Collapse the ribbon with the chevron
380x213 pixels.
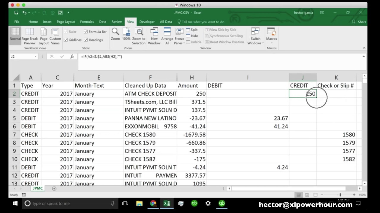pyautogui.click(x=364, y=48)
